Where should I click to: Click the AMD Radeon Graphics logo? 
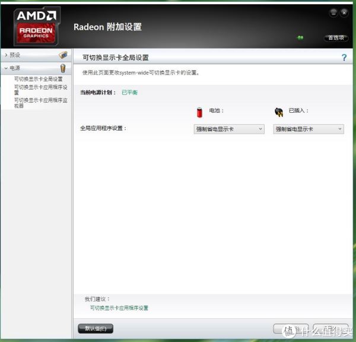tap(36, 26)
